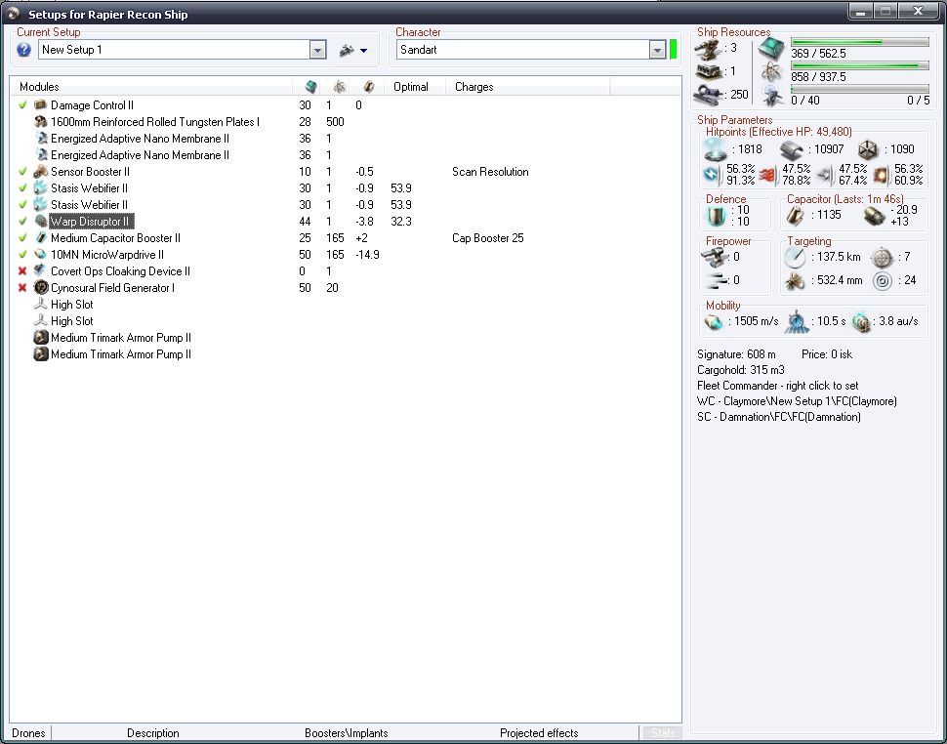Click the first empty High Slot icon
The image size is (947, 744).
coord(40,305)
